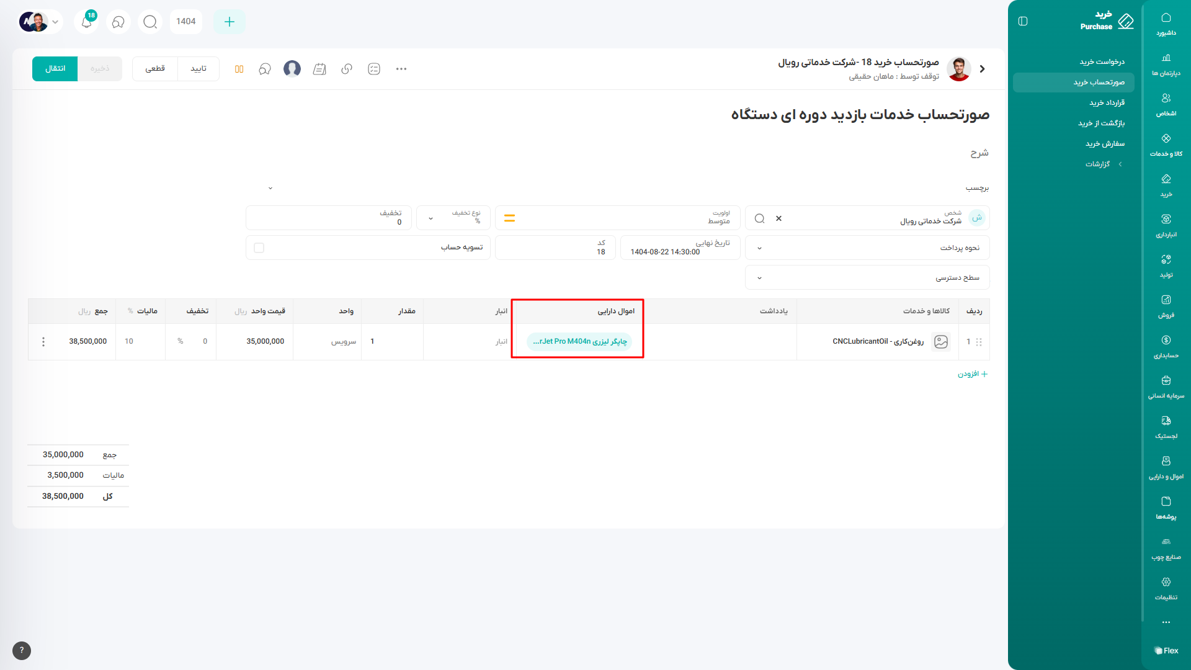Click the orange priority indicator متوسط
The width and height of the screenshot is (1191, 670).
point(509,218)
